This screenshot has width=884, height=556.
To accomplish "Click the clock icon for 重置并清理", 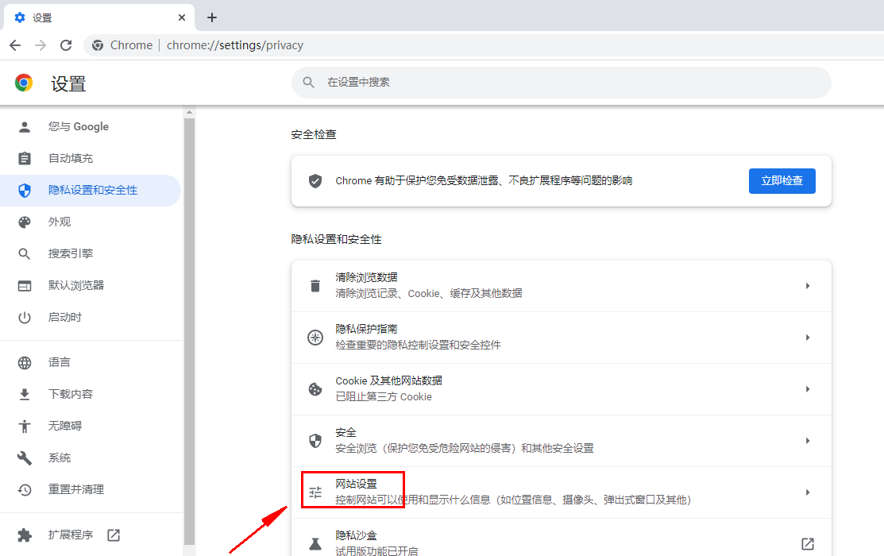I will [25, 489].
